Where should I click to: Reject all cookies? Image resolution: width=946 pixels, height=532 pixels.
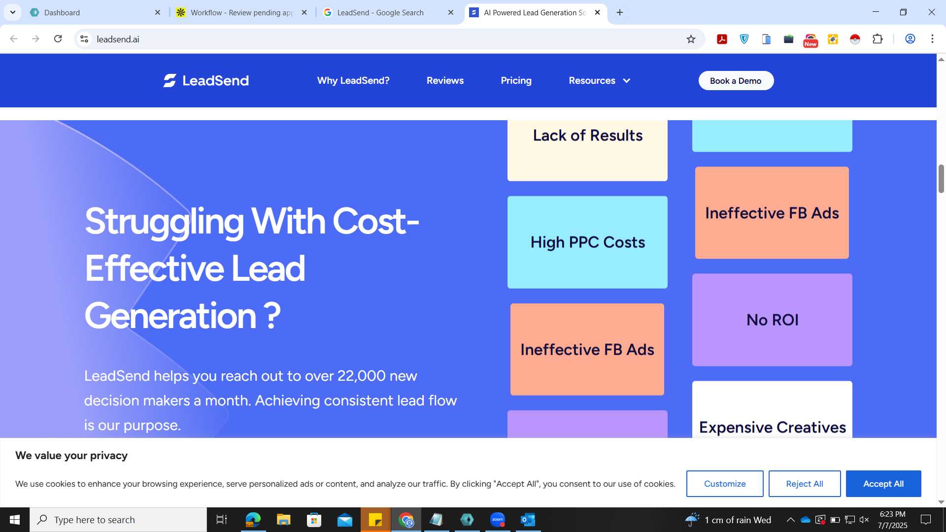click(805, 484)
